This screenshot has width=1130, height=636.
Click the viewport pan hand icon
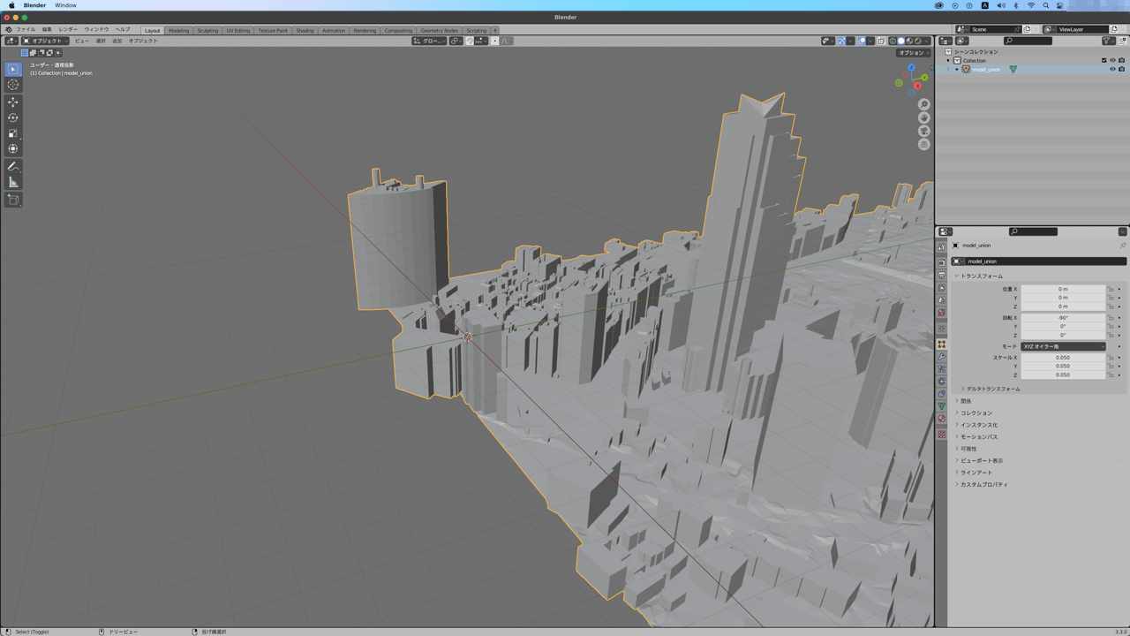[924, 117]
